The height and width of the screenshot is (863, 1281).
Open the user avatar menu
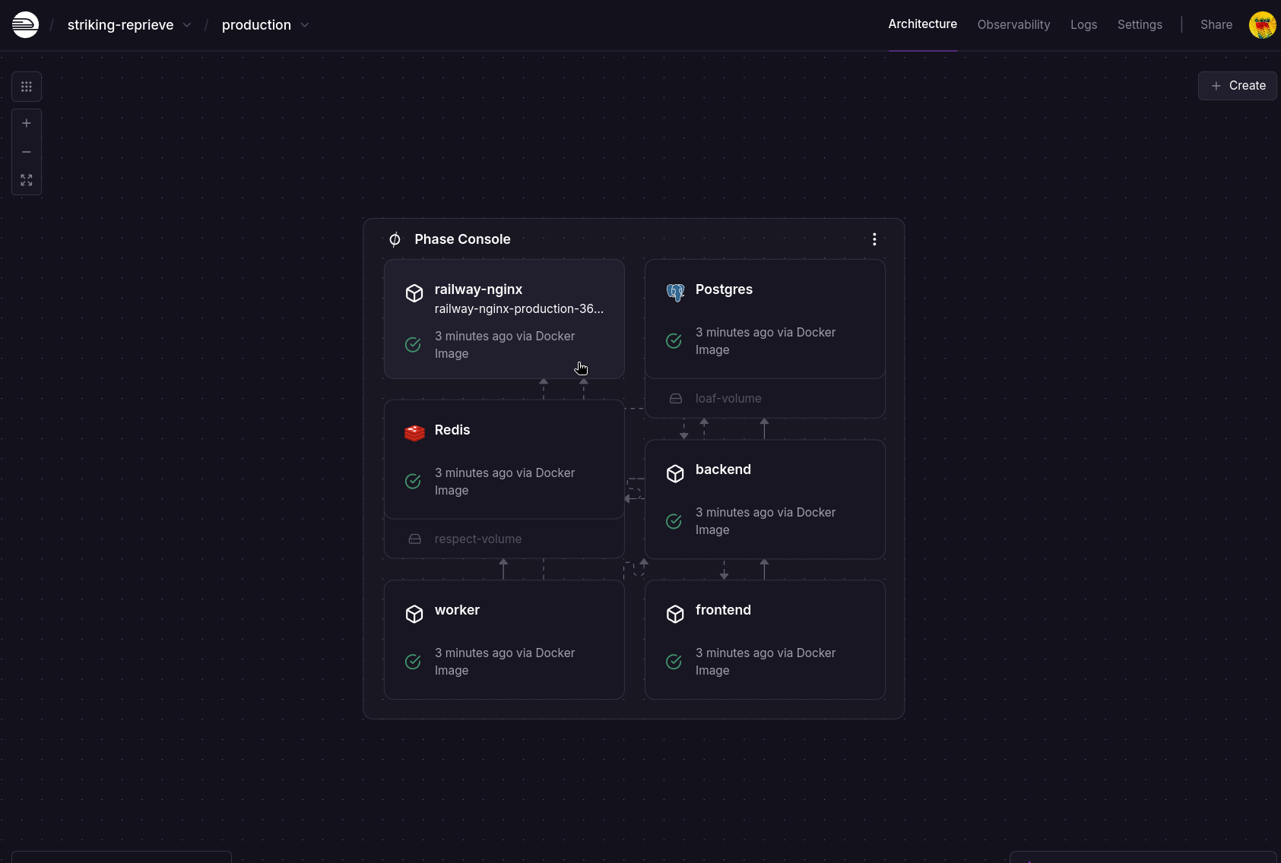[1262, 25]
